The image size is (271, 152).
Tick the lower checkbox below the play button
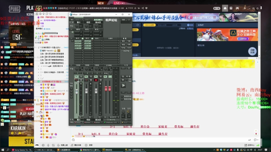coord(122,99)
